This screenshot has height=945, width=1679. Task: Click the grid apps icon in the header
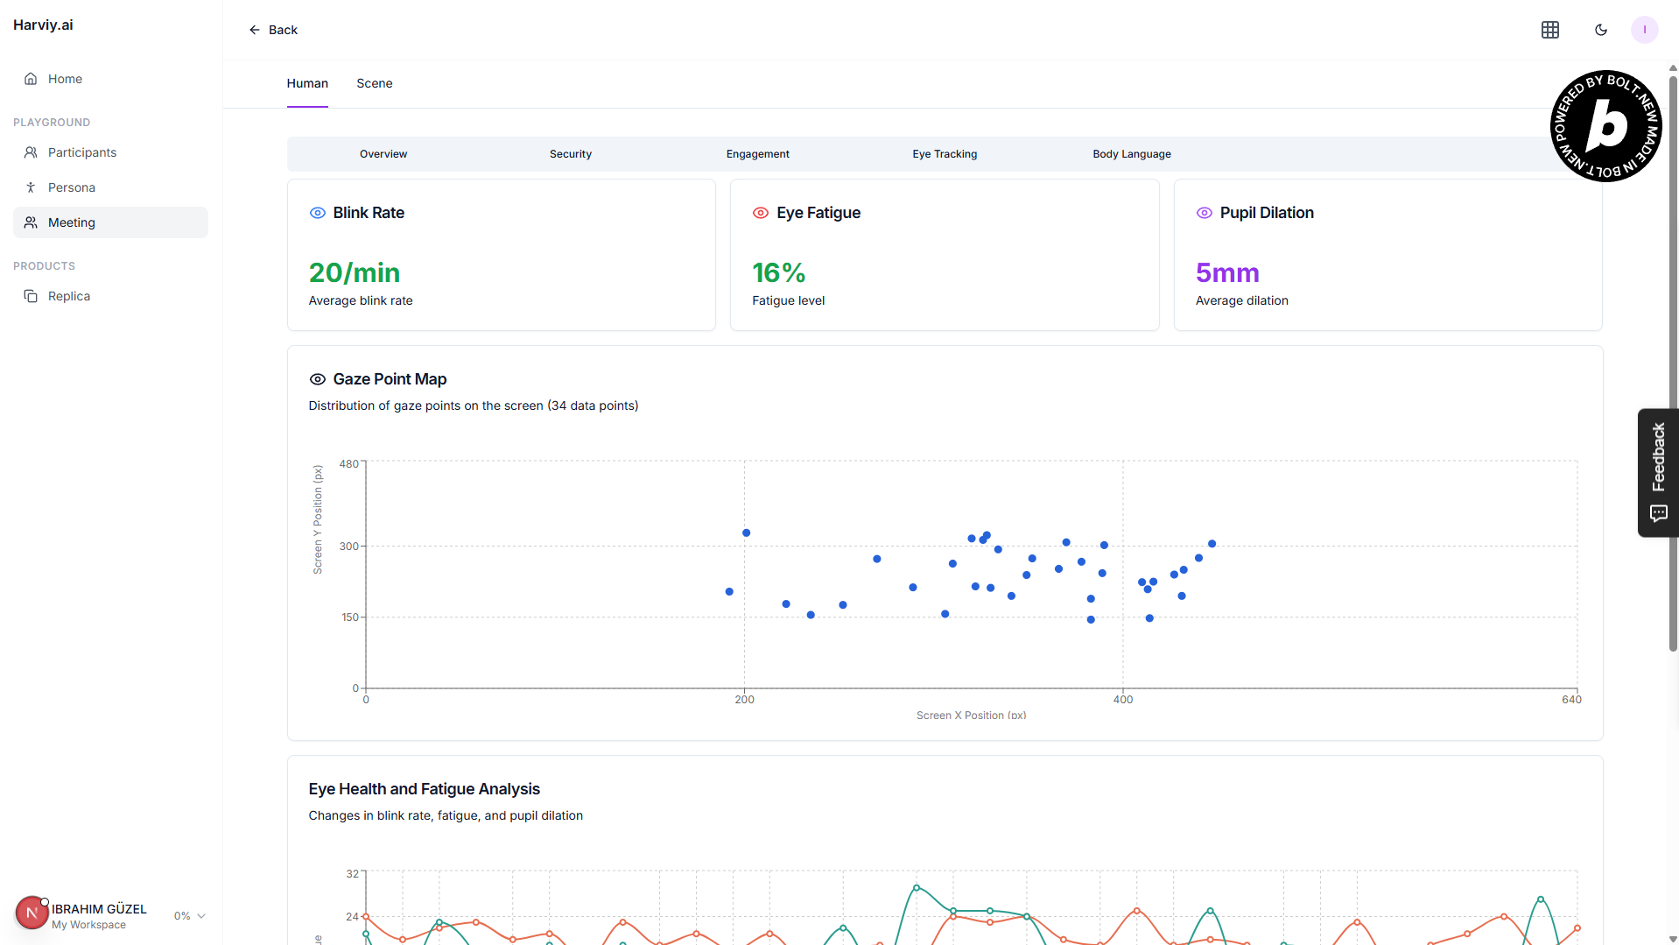(x=1549, y=30)
